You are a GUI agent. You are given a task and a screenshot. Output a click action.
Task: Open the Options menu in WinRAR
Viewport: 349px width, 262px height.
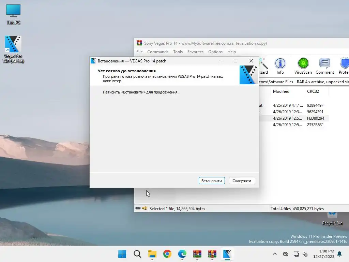(215, 52)
